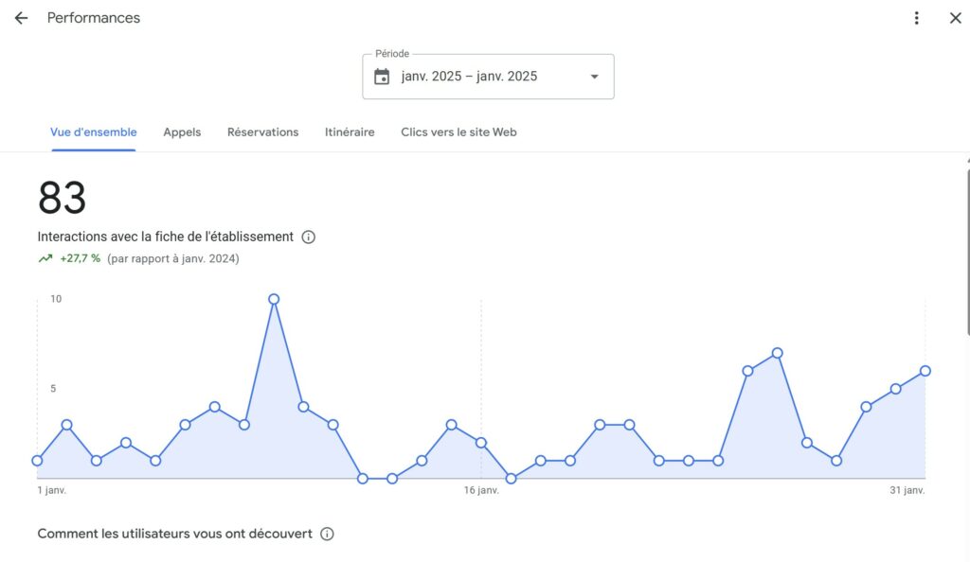Click the vertical scrollbar on the right edge
This screenshot has width=970, height=562.
967,251
